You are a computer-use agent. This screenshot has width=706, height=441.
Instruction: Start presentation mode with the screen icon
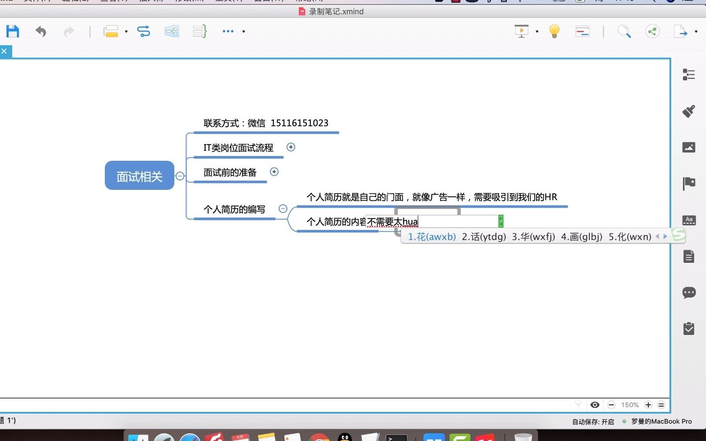[521, 31]
